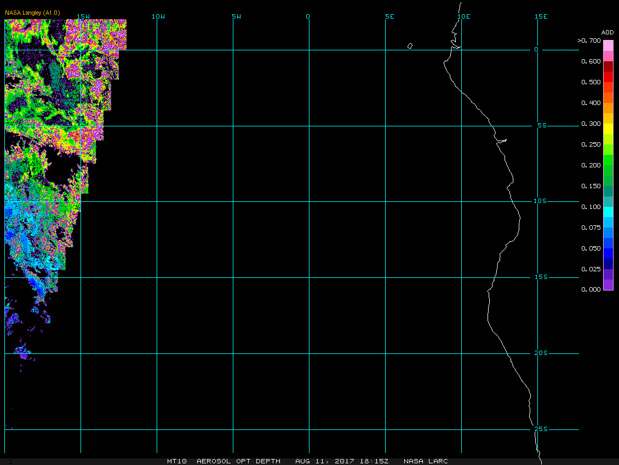619x465 pixels.
Task: Click the small island outline near equator
Action: (x=410, y=46)
